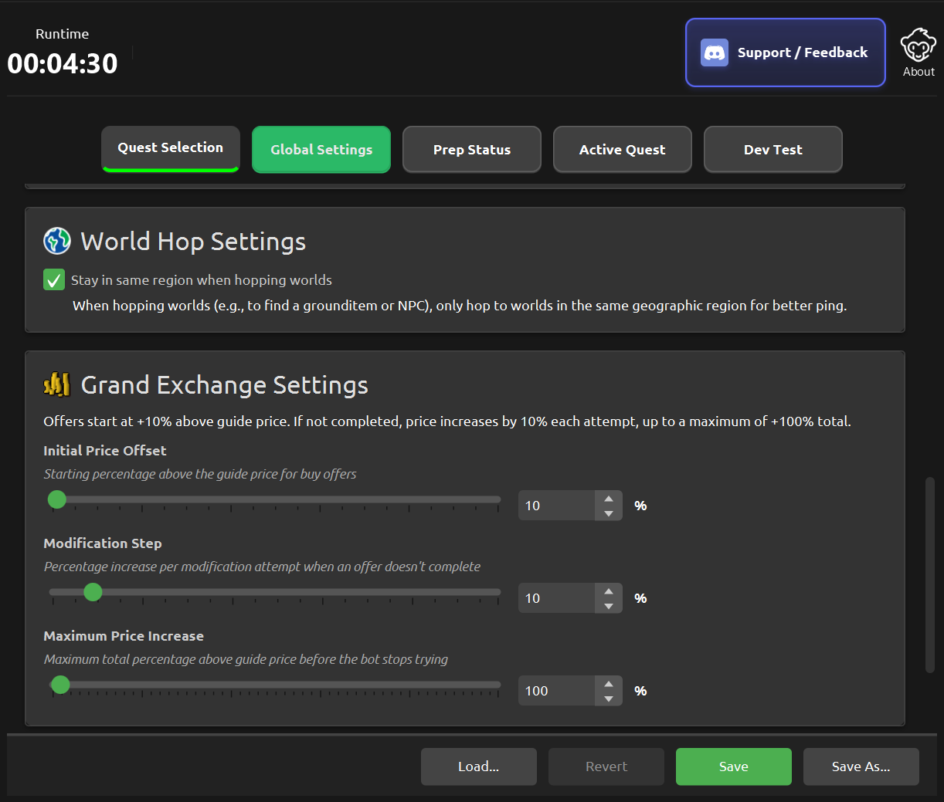Click the Load... button
This screenshot has height=802, width=944.
click(x=478, y=766)
